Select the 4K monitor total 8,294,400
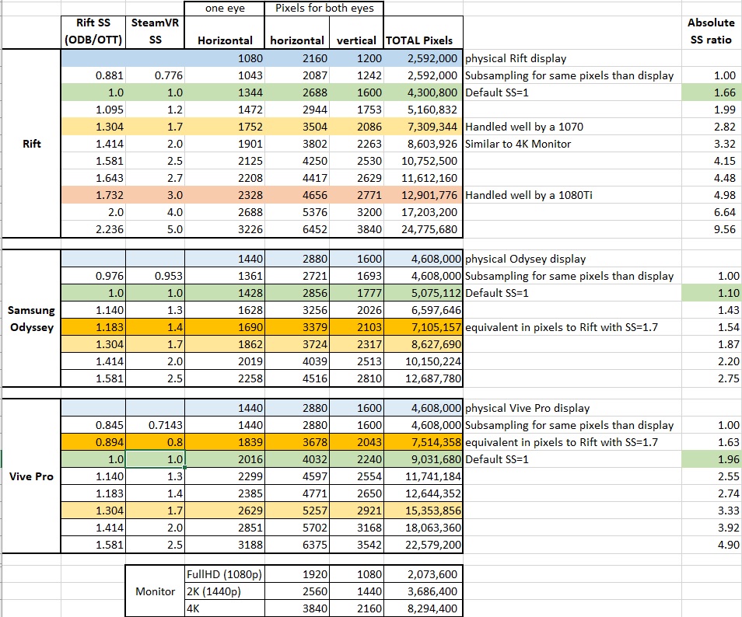The image size is (742, 617). pyautogui.click(x=423, y=608)
